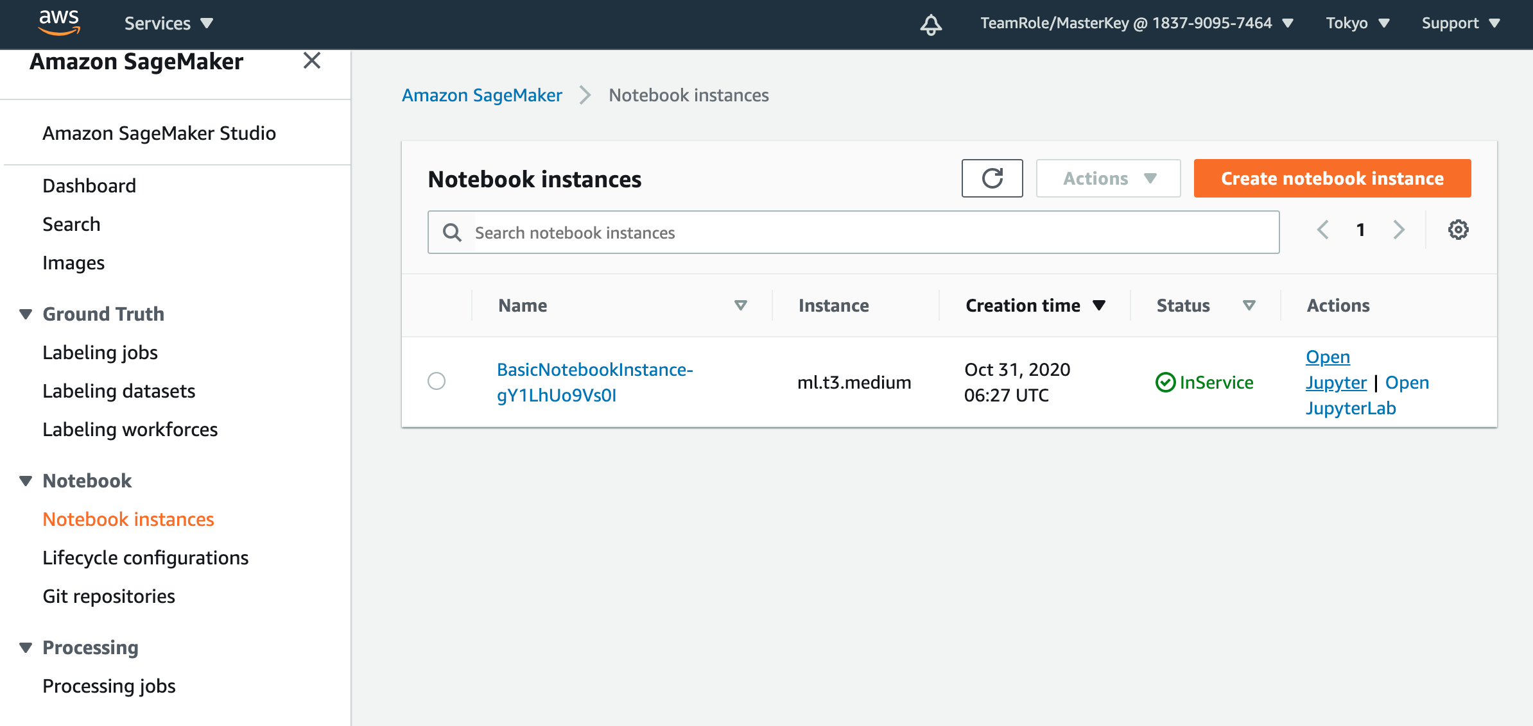Screen dimensions: 1533x726
Task: Open Amazon SageMaker Studio menu item
Action: [159, 133]
